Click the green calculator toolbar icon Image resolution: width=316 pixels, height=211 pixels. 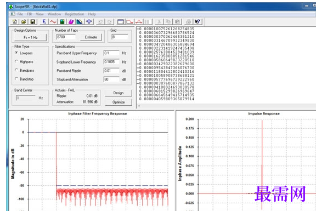63,21
